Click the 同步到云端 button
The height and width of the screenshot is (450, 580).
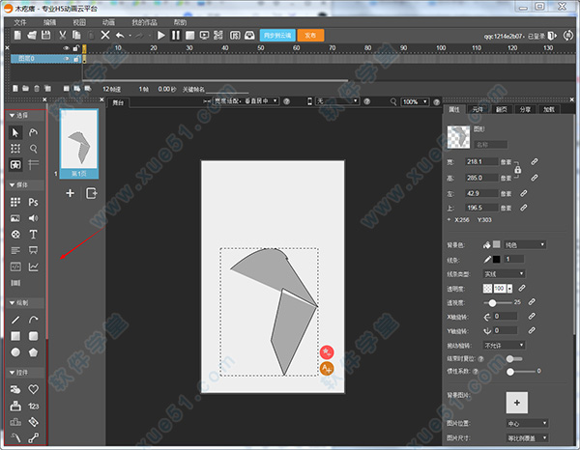click(275, 35)
